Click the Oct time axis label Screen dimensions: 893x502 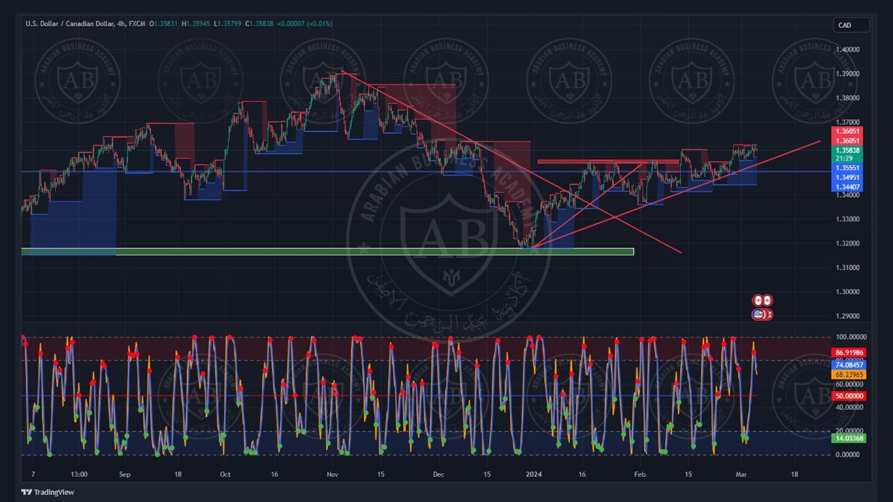click(225, 474)
